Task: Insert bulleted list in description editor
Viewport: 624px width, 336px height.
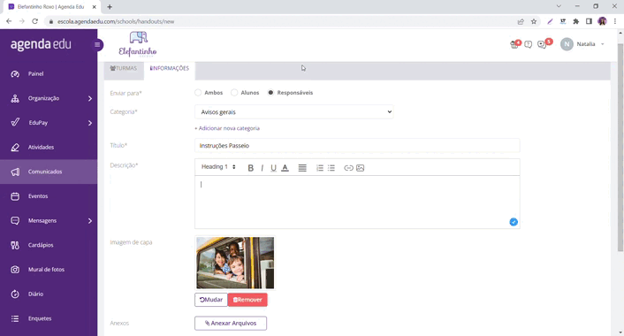Action: tap(331, 168)
